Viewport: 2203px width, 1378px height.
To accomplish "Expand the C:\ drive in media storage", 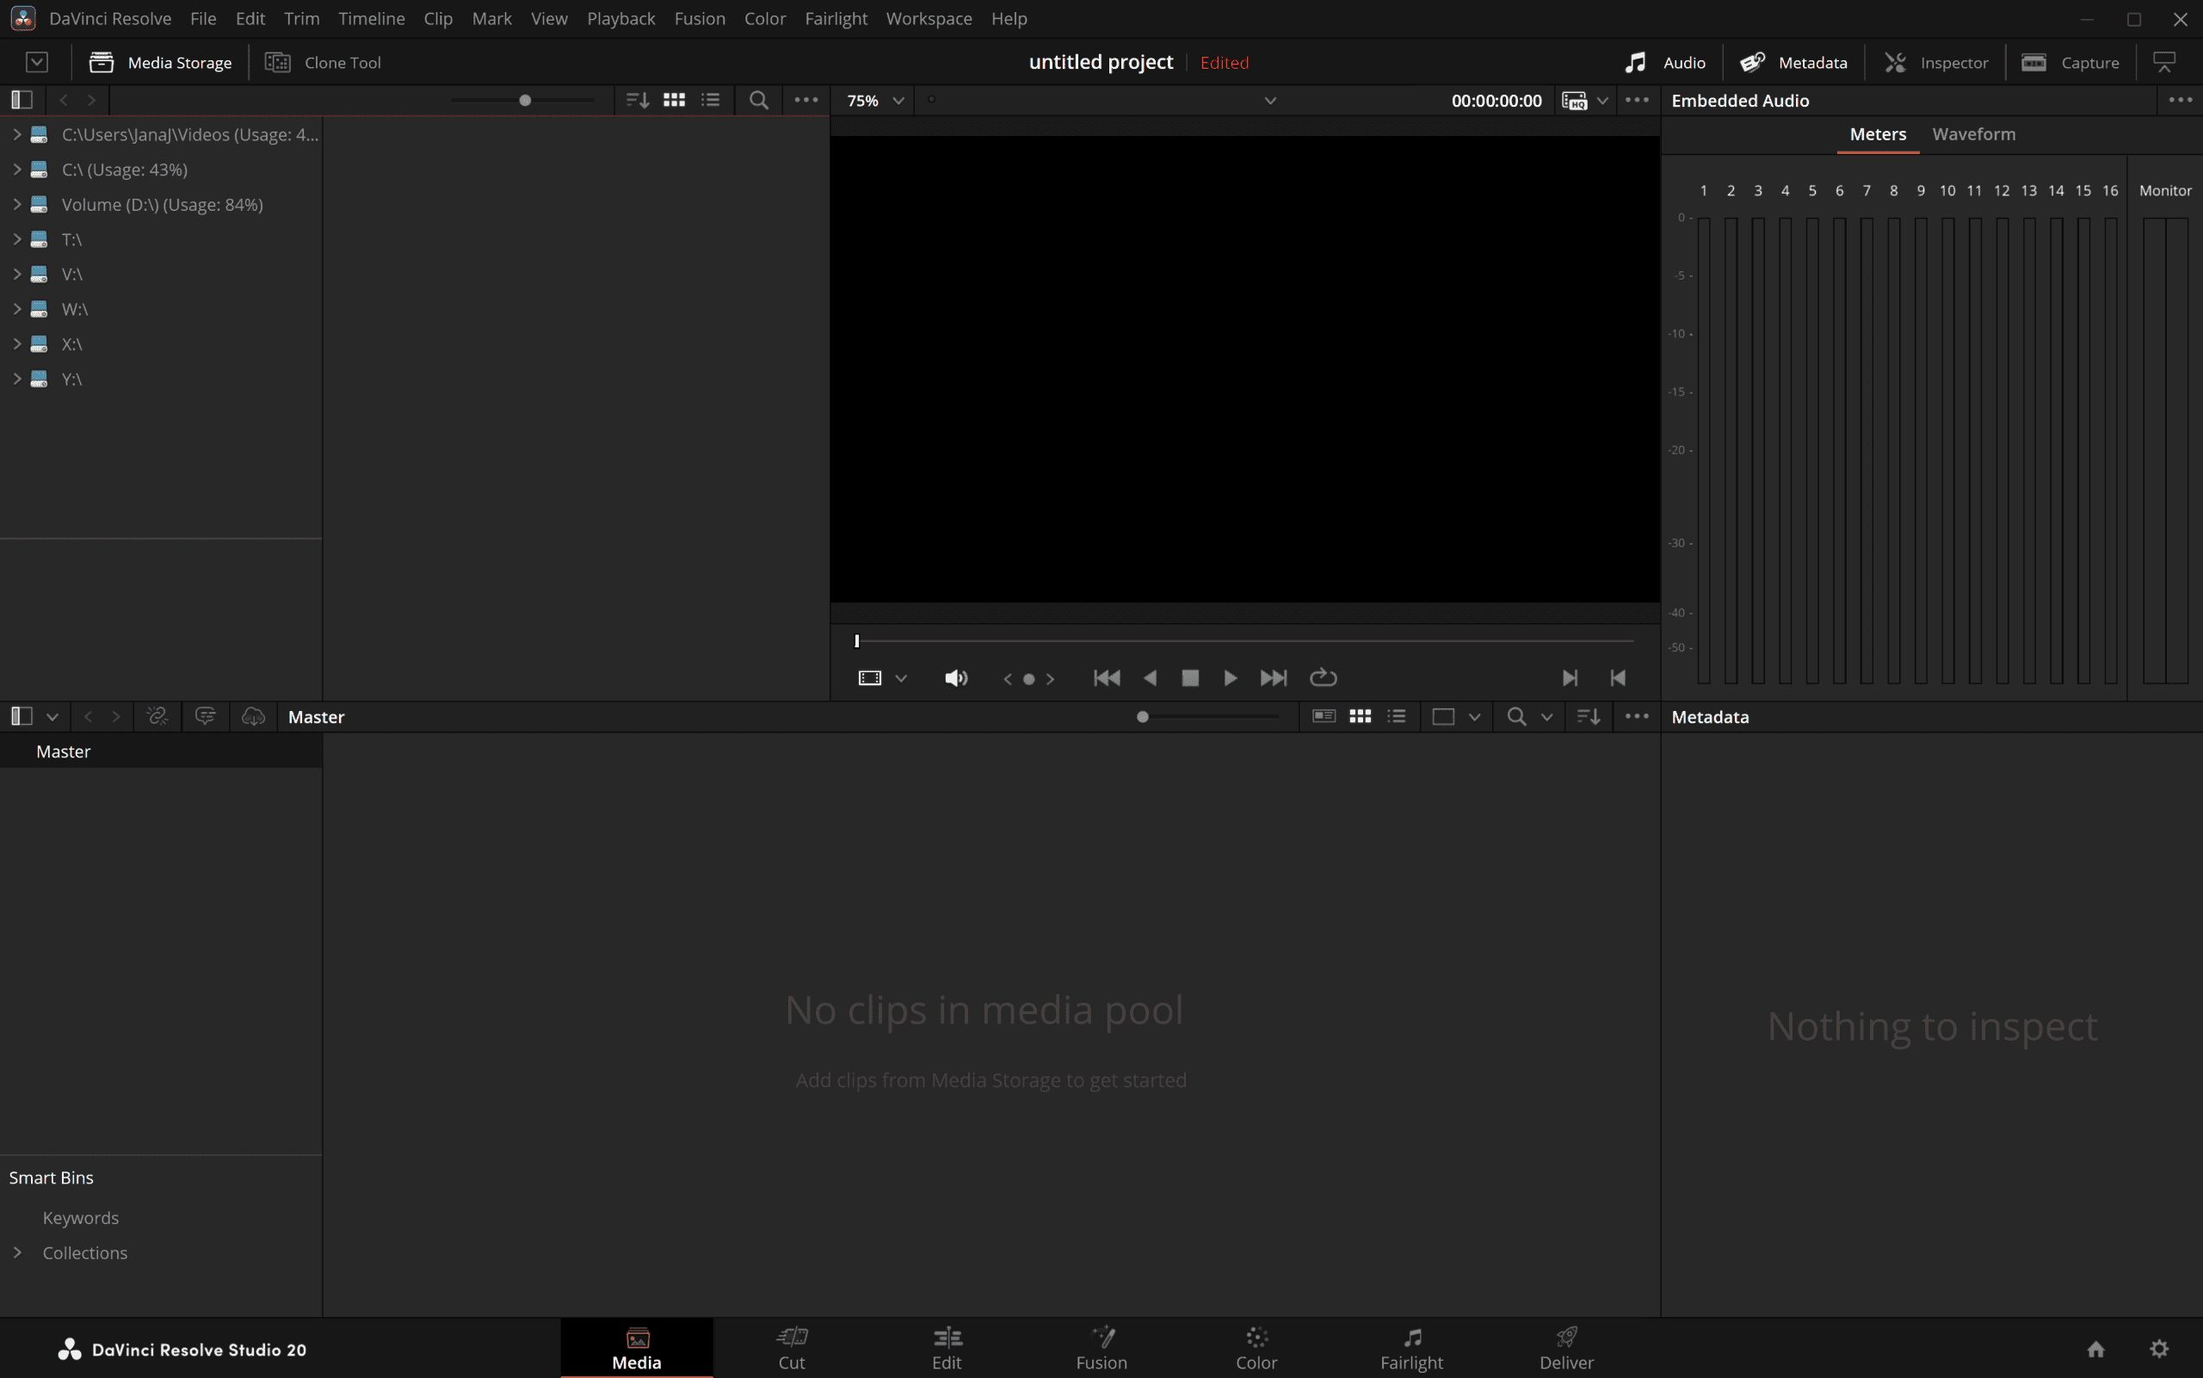I will coord(15,170).
